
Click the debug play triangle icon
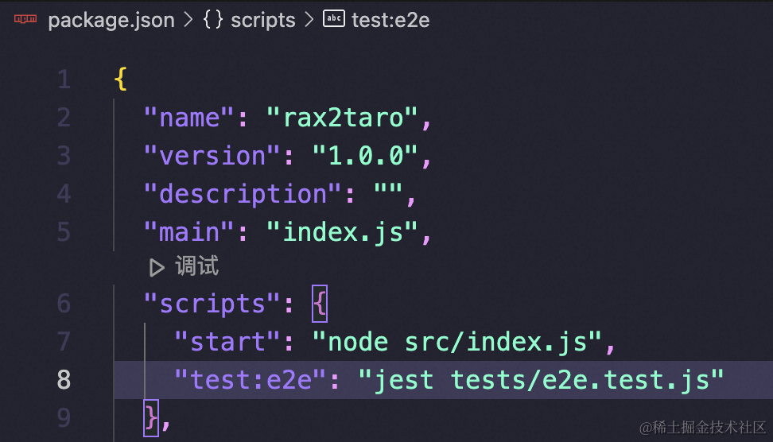(157, 268)
